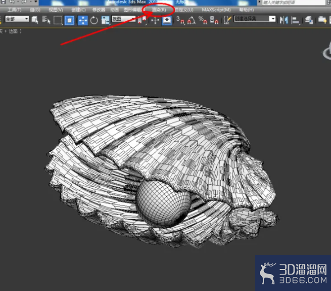This screenshot has height=291, width=331.
Task: Open the MAXScript(M) menu
Action: tap(216, 10)
